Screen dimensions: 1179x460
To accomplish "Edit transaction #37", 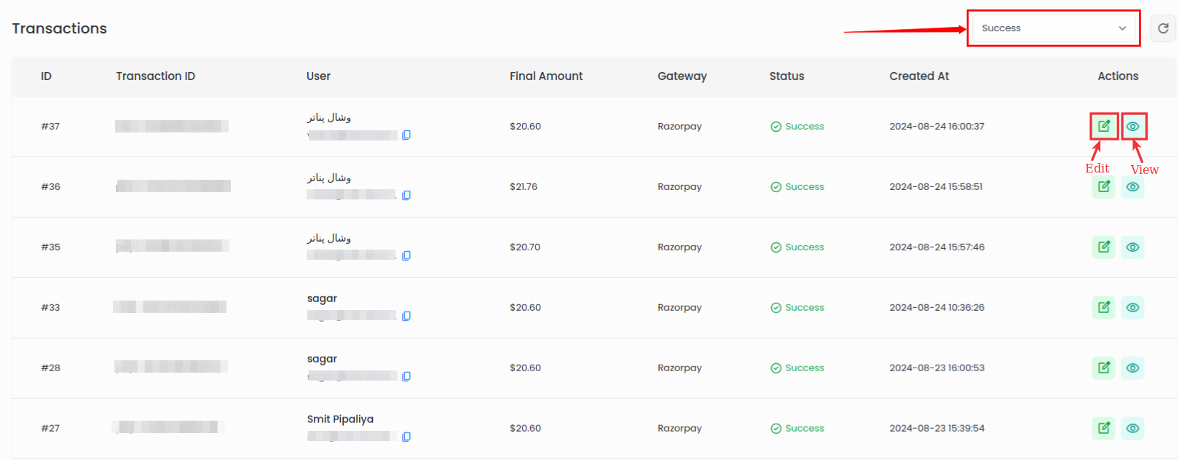I will tap(1104, 126).
